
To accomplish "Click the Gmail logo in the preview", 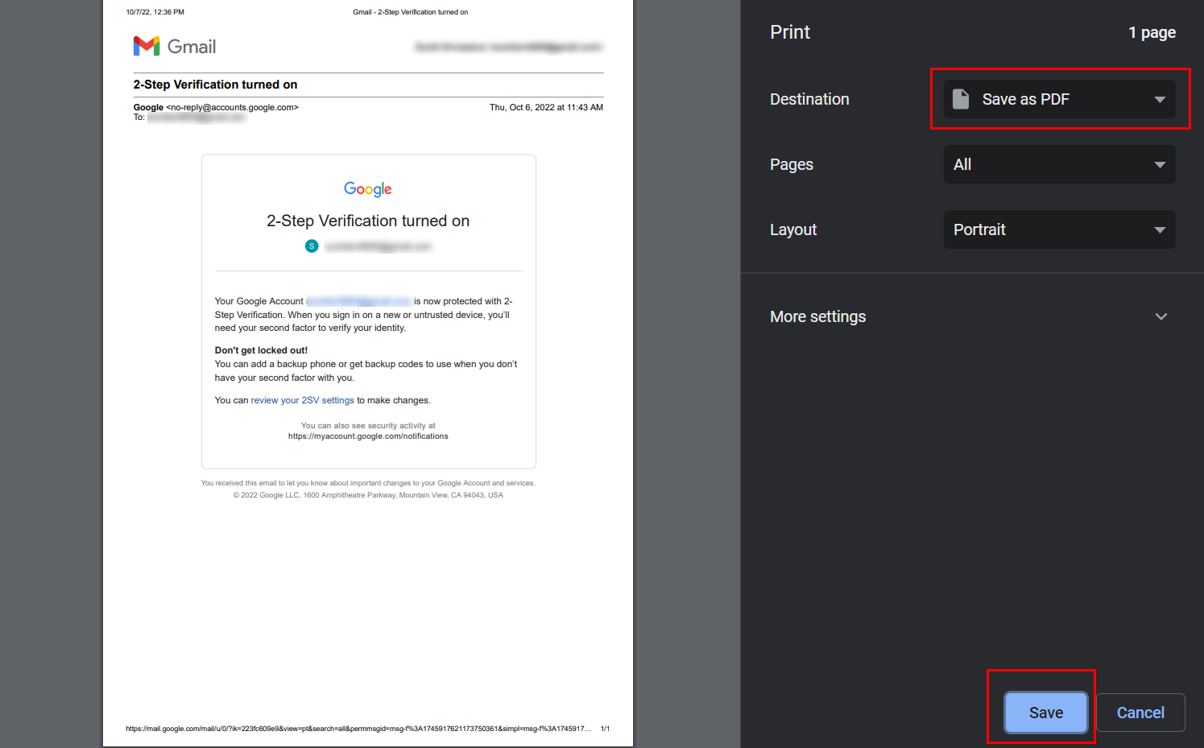I will (x=175, y=46).
